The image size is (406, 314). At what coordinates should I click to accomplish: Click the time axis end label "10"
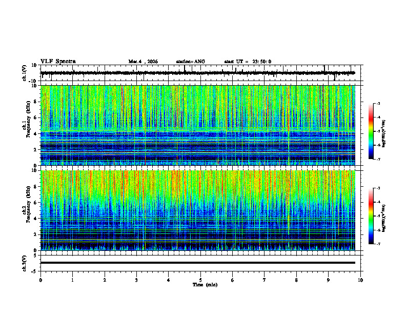[x=360, y=280]
